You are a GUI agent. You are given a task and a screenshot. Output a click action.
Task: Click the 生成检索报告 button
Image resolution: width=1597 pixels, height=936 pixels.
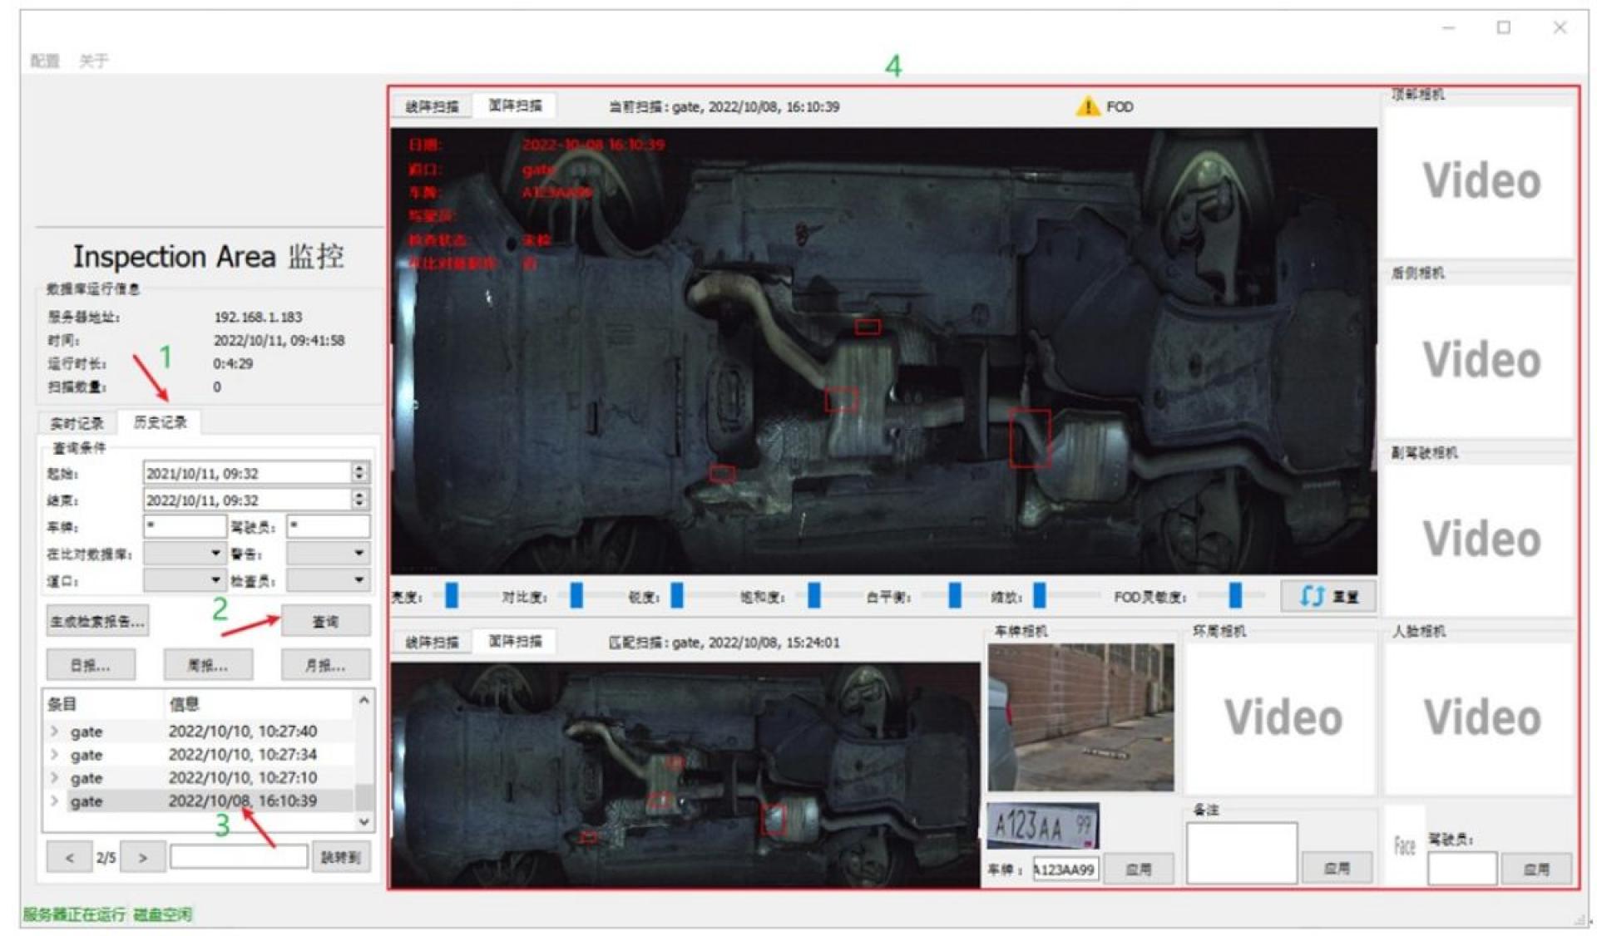(97, 621)
